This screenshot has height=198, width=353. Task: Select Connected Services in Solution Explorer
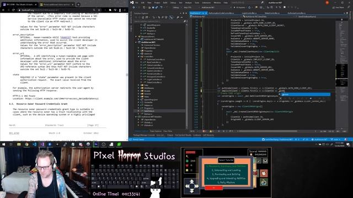pyautogui.click(x=152, y=45)
